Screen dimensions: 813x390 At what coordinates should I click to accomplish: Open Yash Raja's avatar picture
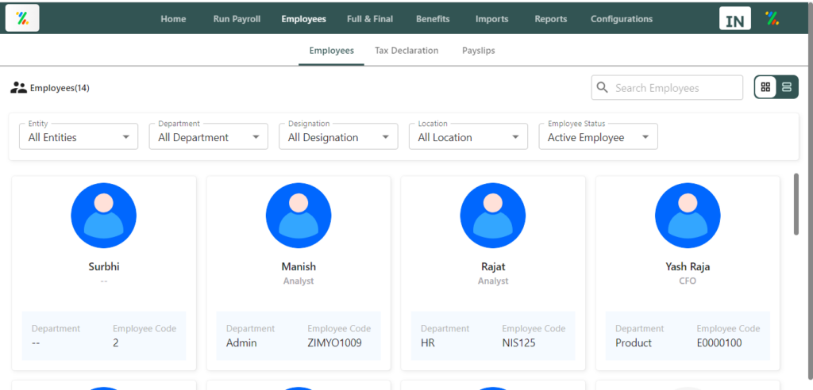click(x=688, y=216)
